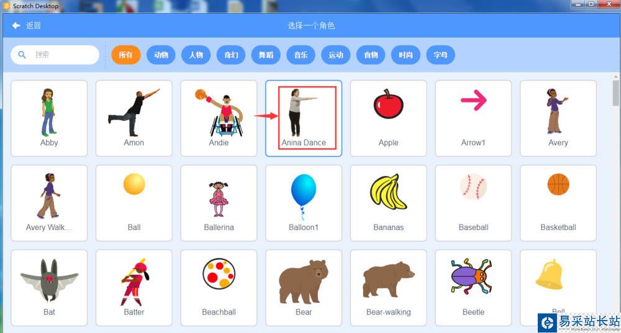Screen dimensions: 621x333
Task: Filter sprites by 动物 category
Action: click(161, 55)
